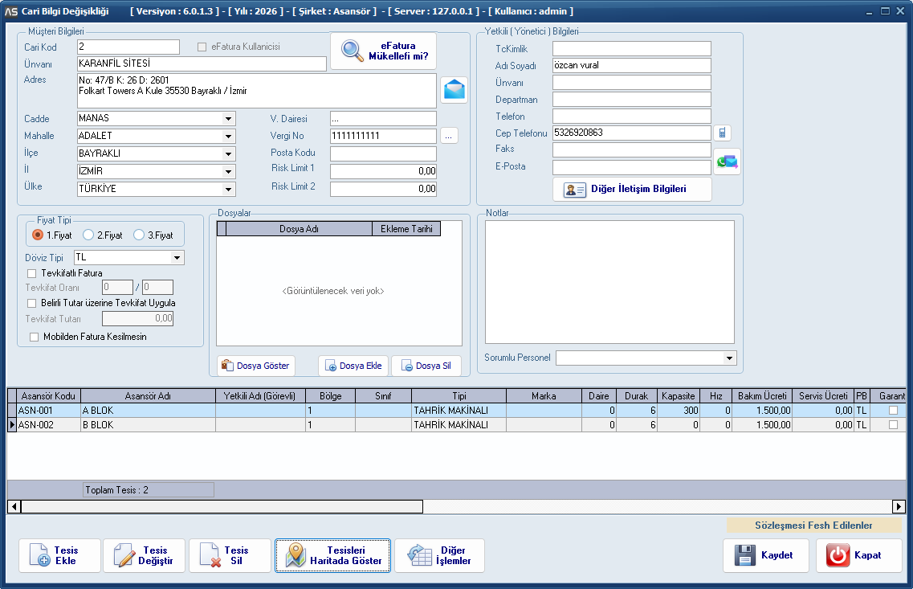This screenshot has width=913, height=589.
Task: Enable the Tevkifatlı Fatura checkbox
Action: click(32, 273)
